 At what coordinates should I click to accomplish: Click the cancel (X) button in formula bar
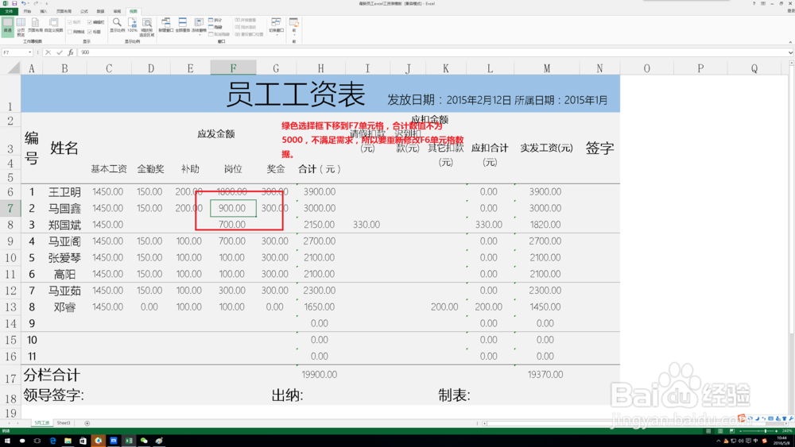click(48, 52)
